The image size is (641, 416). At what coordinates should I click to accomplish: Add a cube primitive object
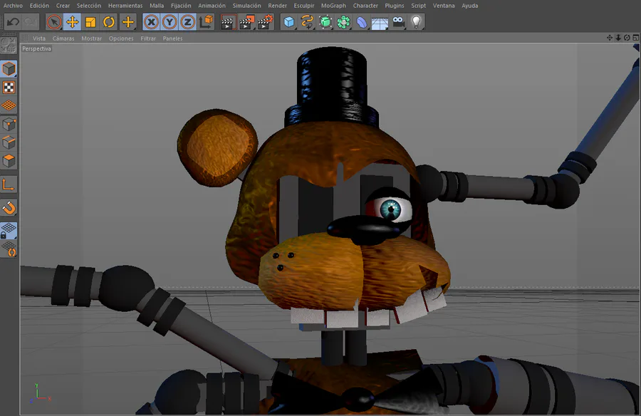288,22
